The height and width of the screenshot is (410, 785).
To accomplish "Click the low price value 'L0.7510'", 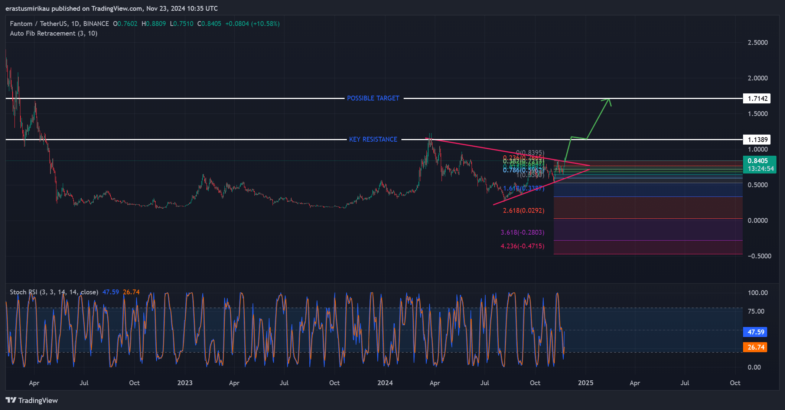I will pyautogui.click(x=182, y=24).
